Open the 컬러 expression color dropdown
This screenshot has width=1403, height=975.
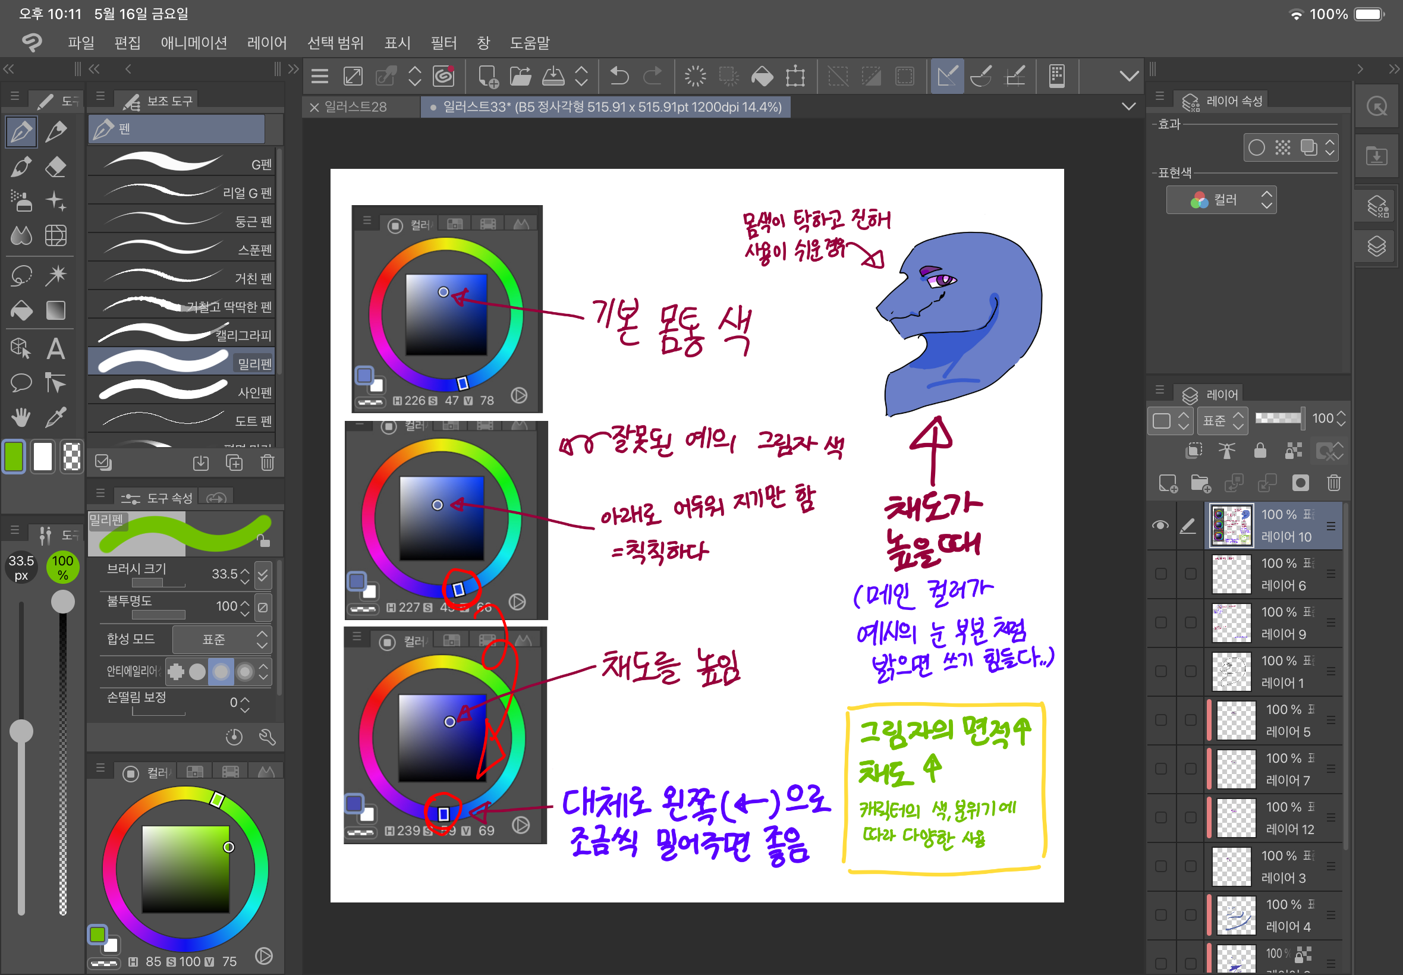pyautogui.click(x=1220, y=200)
